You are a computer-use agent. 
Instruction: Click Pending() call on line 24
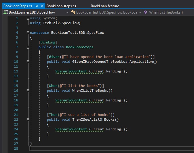pos(116,129)
